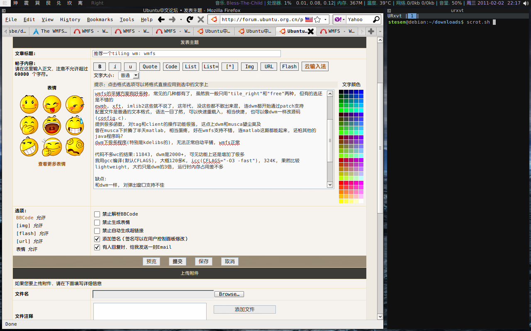Open the list-all-tabs dropdown arrow
This screenshot has height=331, width=531.
pos(380,31)
